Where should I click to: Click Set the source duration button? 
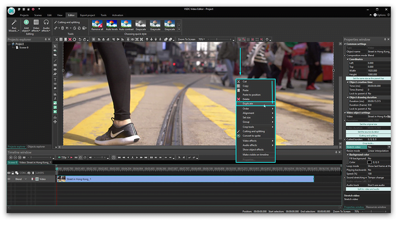(368, 132)
